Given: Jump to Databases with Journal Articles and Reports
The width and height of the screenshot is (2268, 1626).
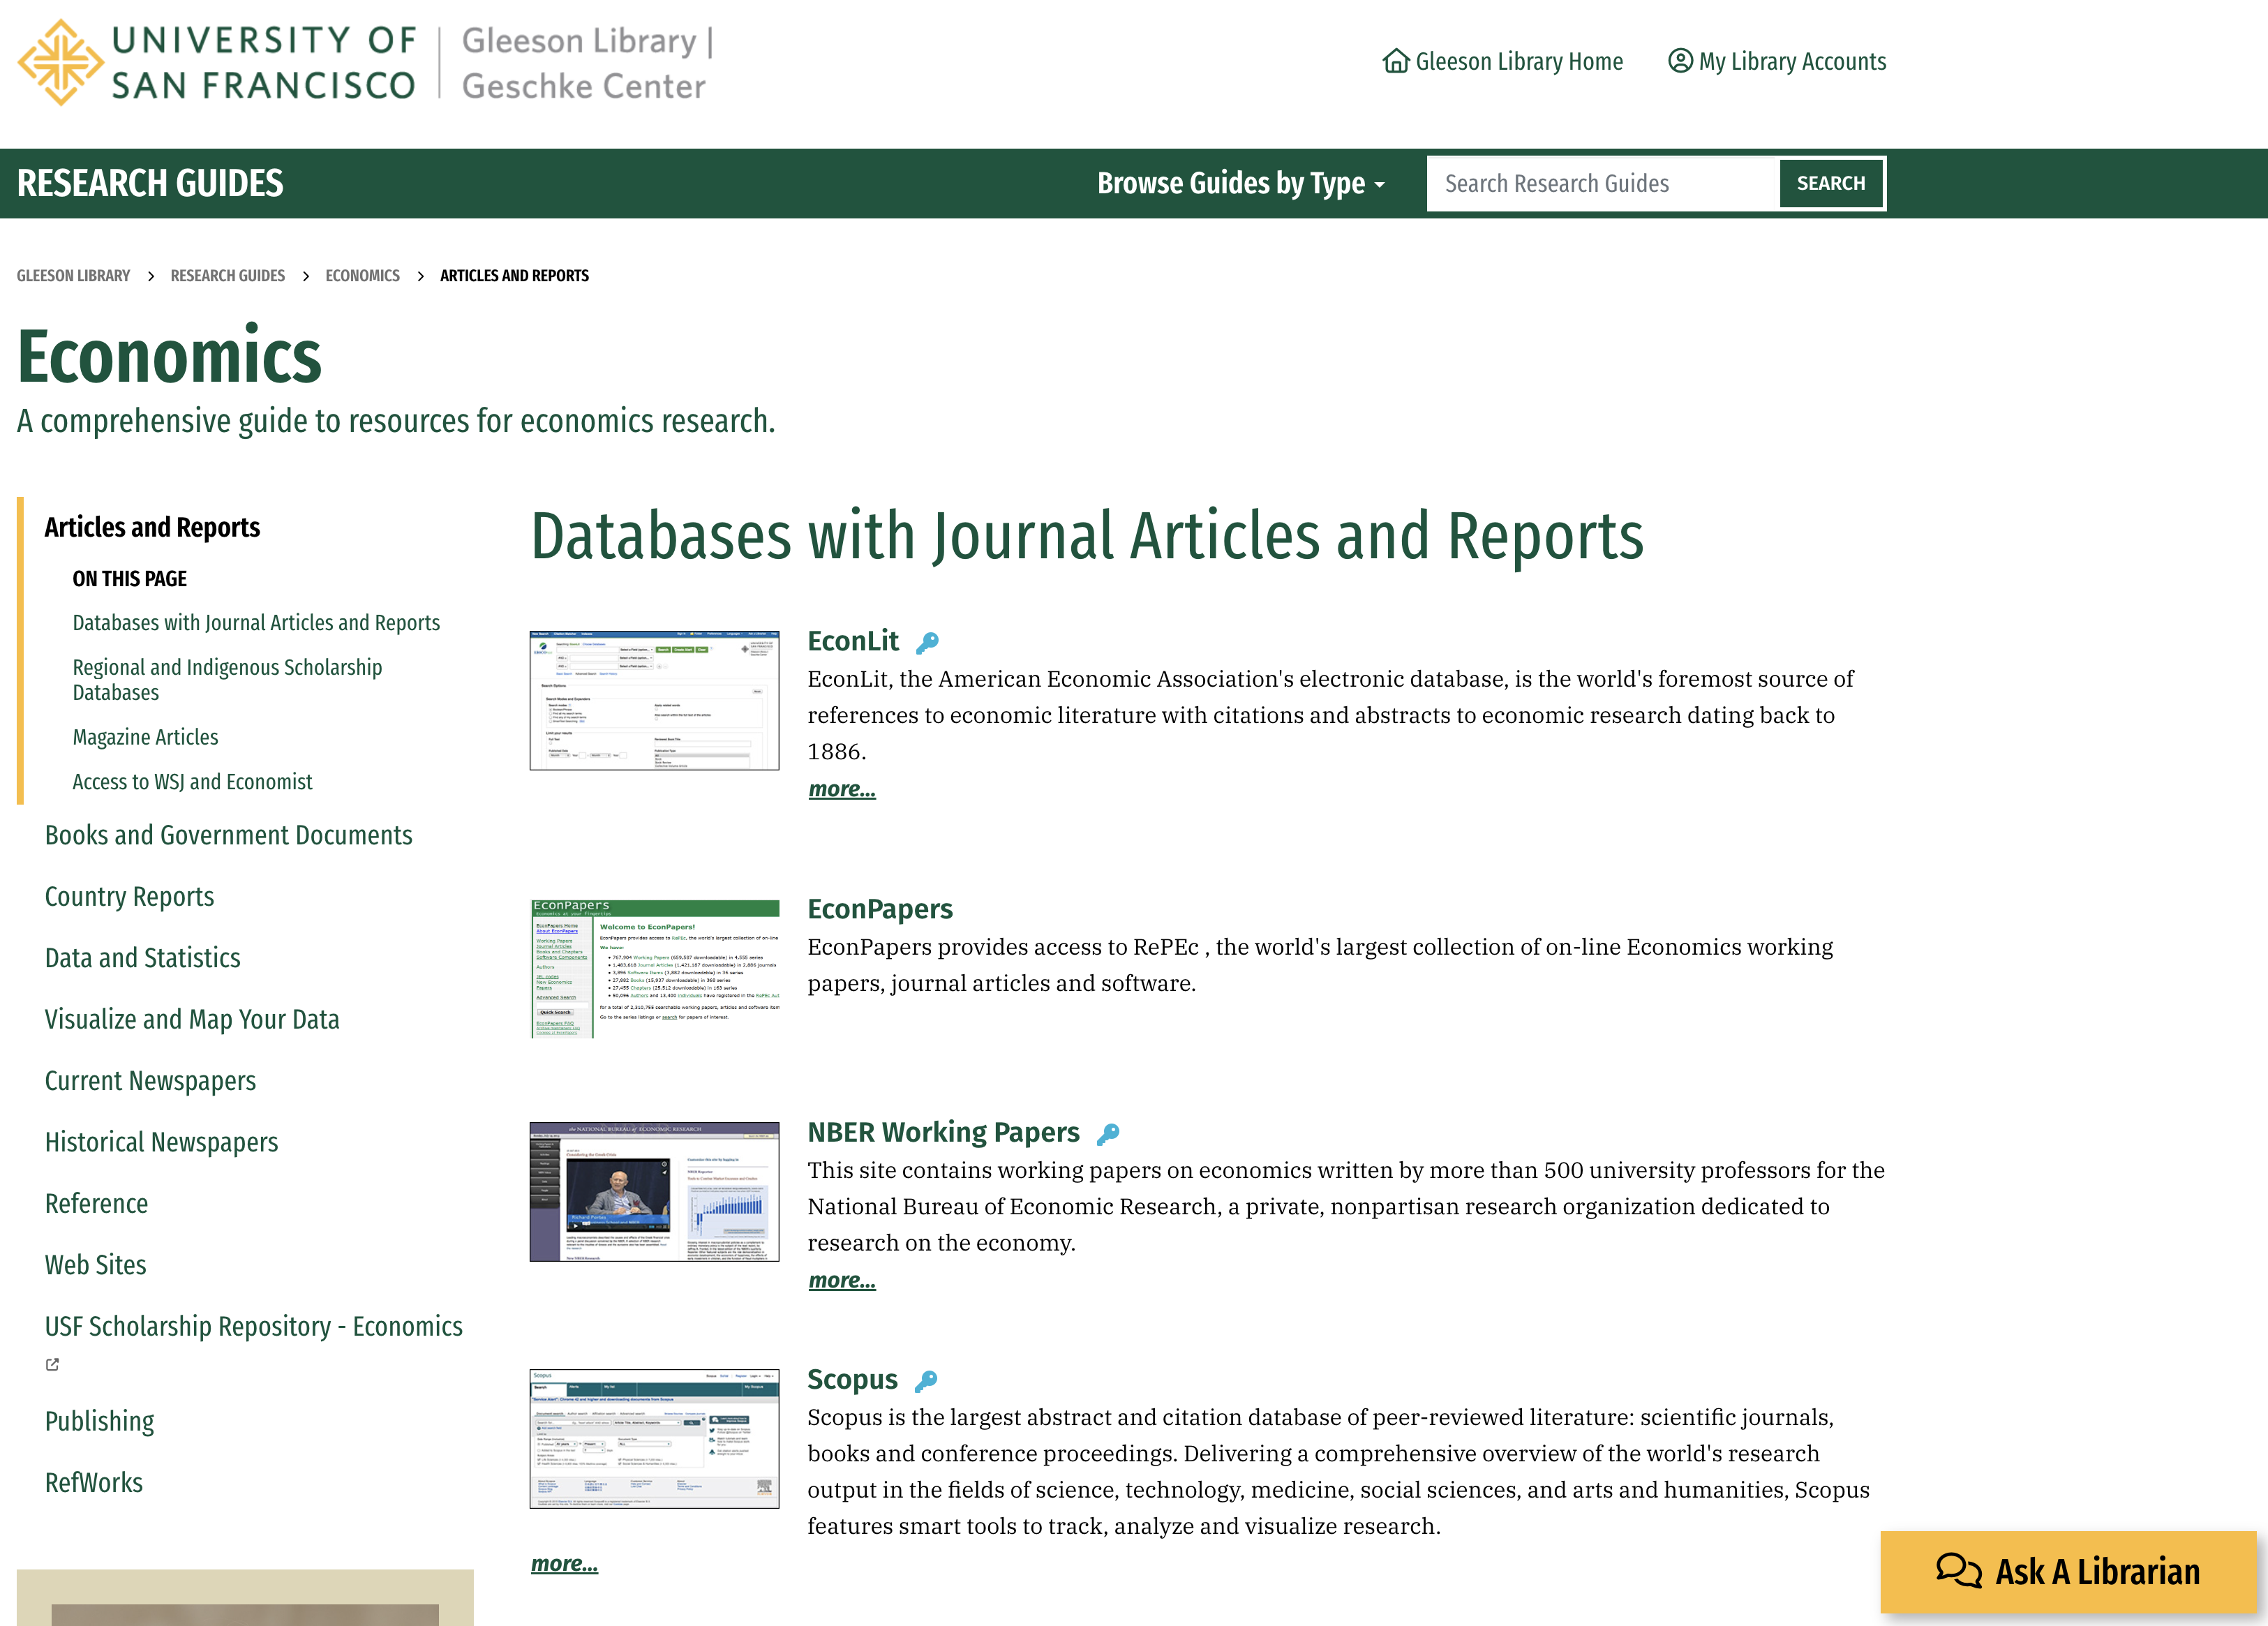Looking at the screenshot, I should 256,622.
